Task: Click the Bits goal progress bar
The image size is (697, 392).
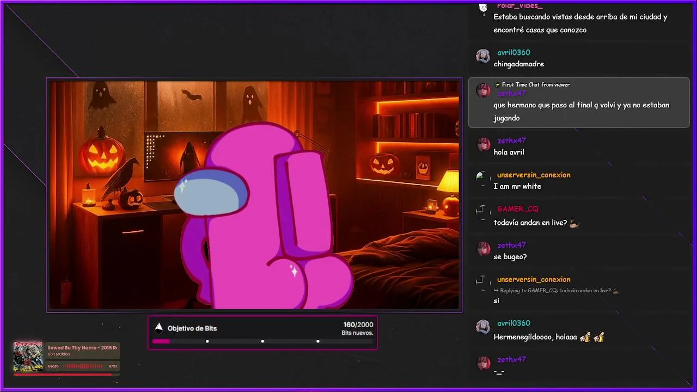Action: (x=262, y=341)
